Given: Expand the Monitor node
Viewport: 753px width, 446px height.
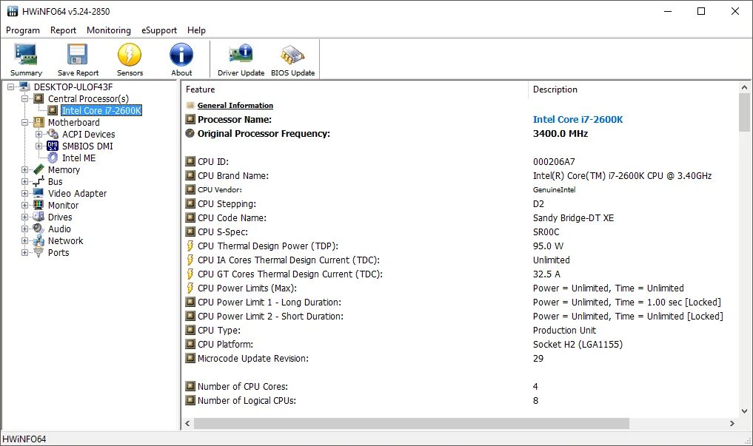Looking at the screenshot, I should tap(25, 206).
